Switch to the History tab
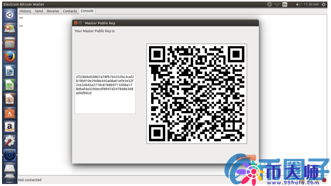Screen dimensions: 331x186 point(25,11)
